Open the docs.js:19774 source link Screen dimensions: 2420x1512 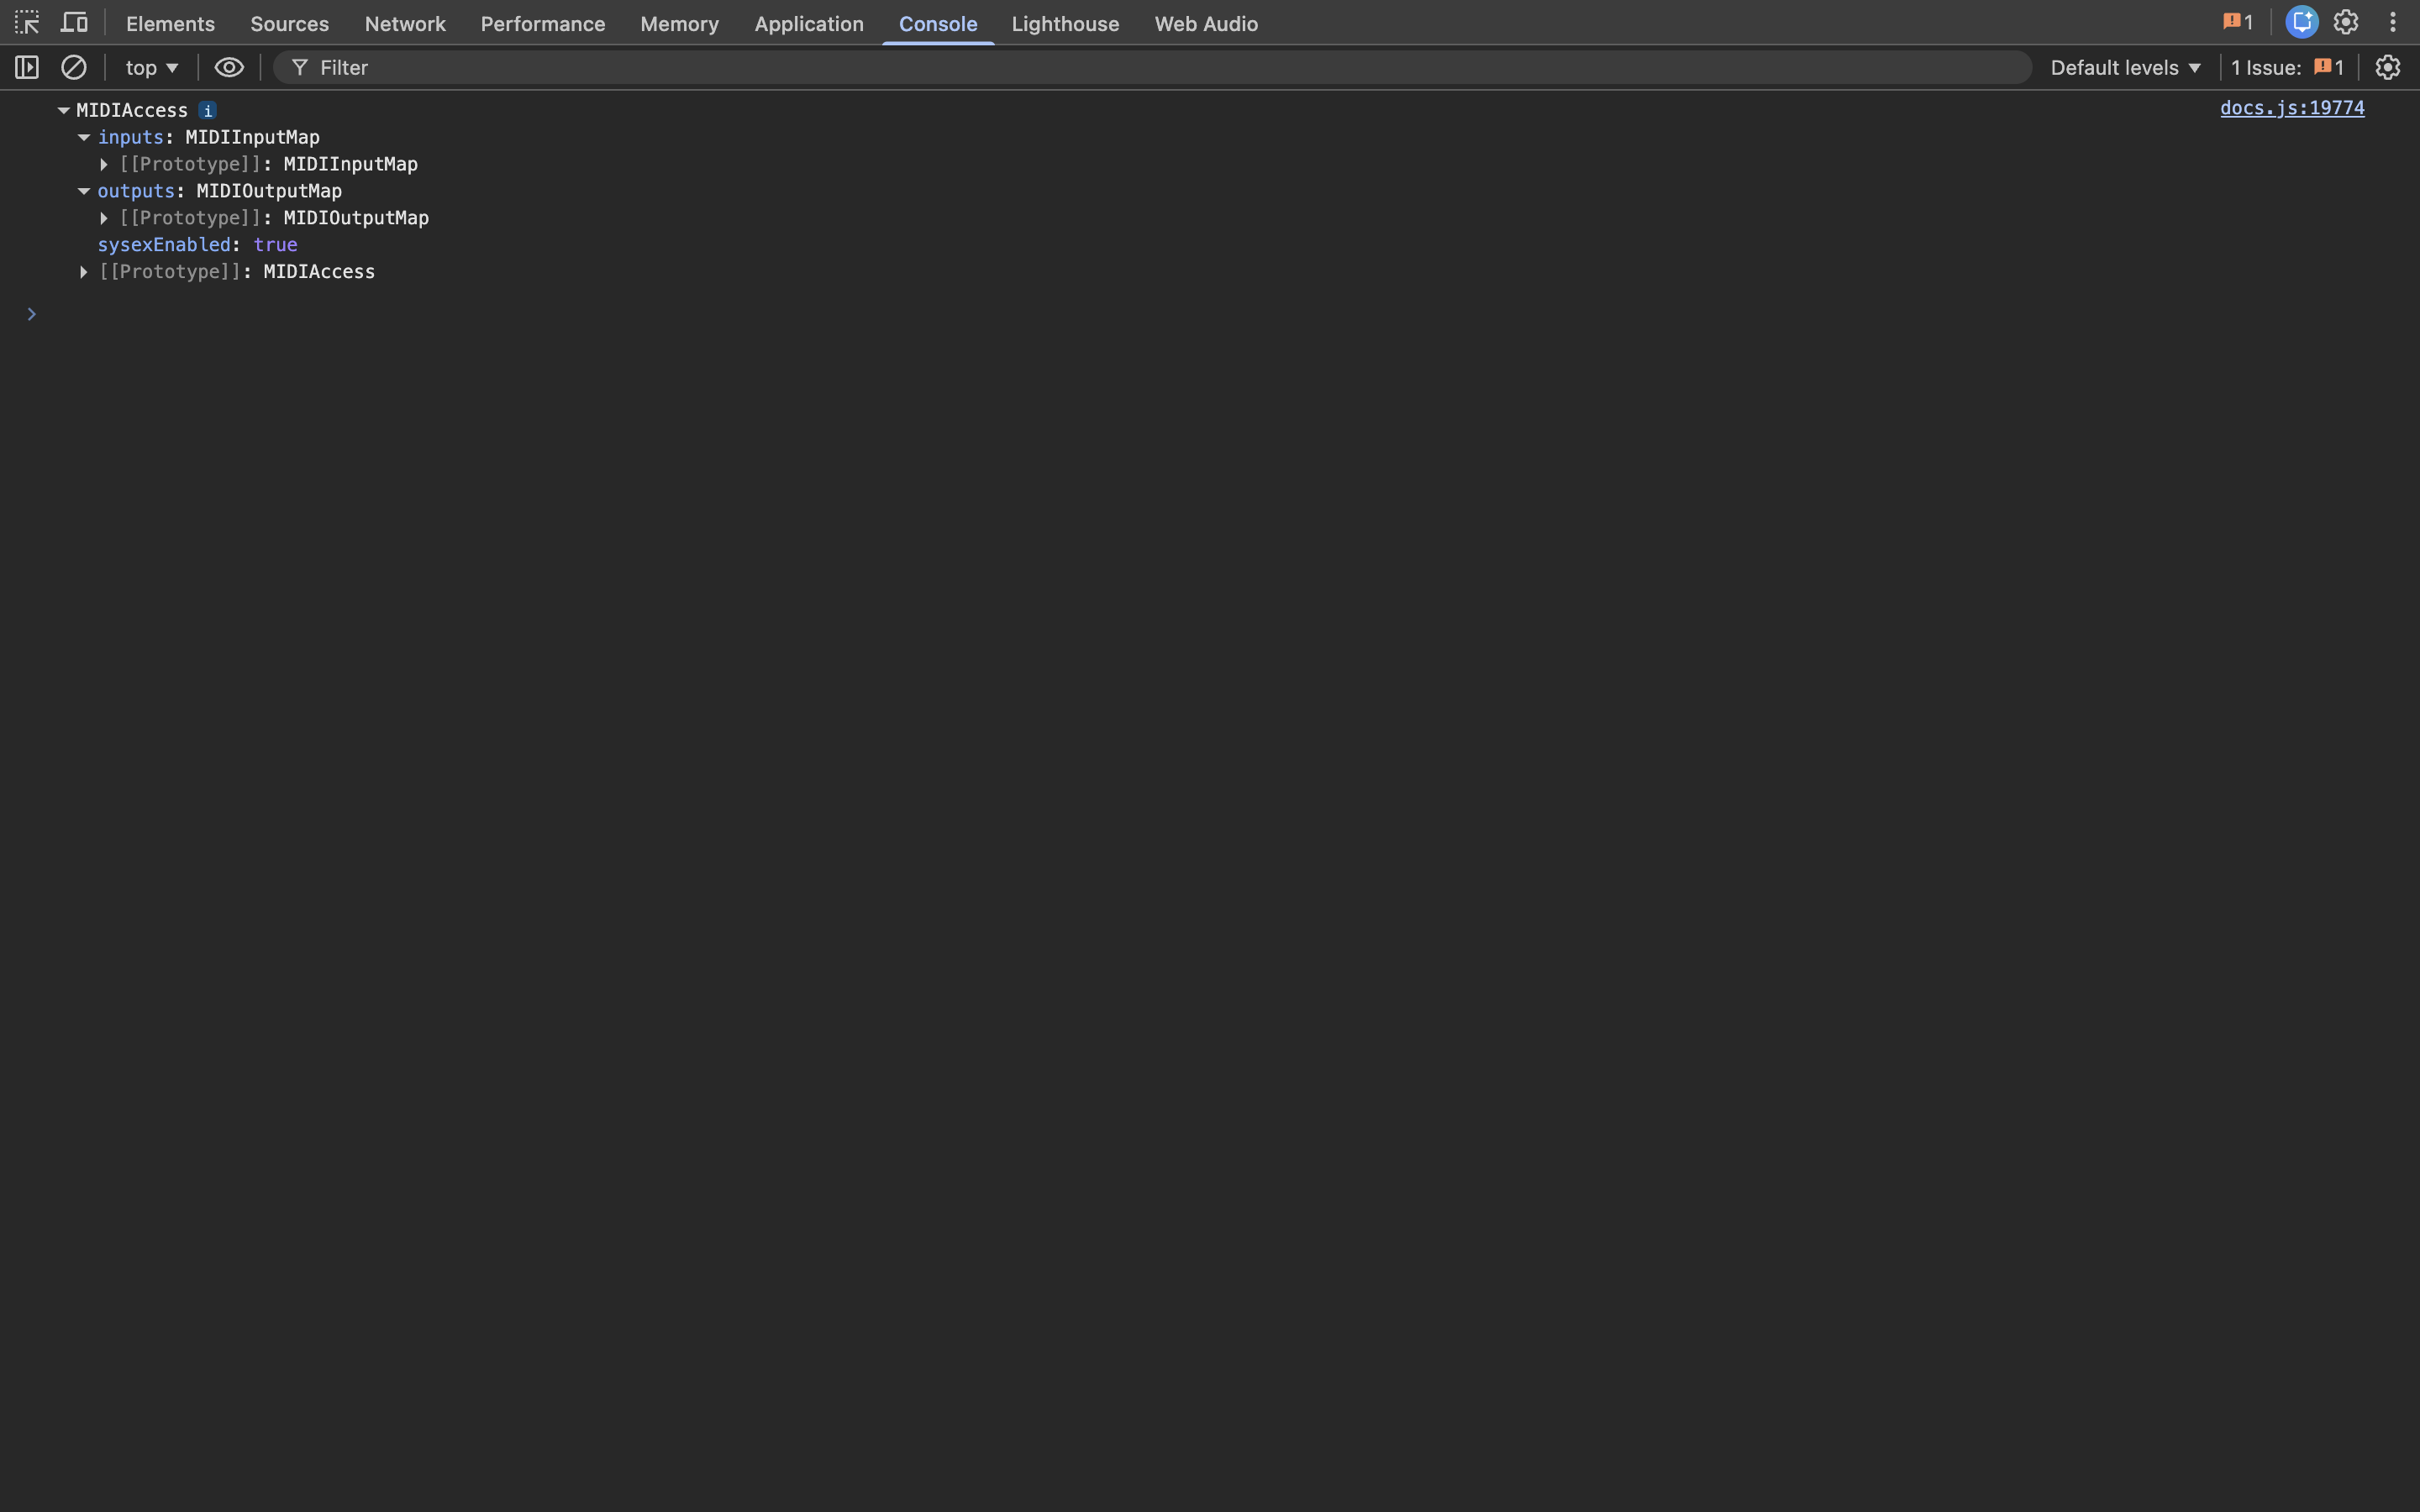[2291, 108]
